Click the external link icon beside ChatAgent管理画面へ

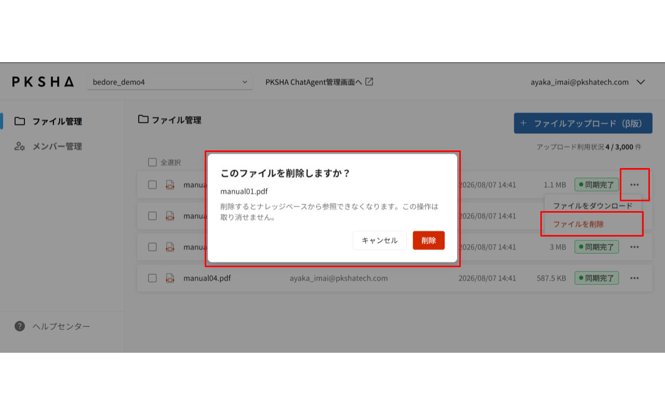(x=369, y=81)
